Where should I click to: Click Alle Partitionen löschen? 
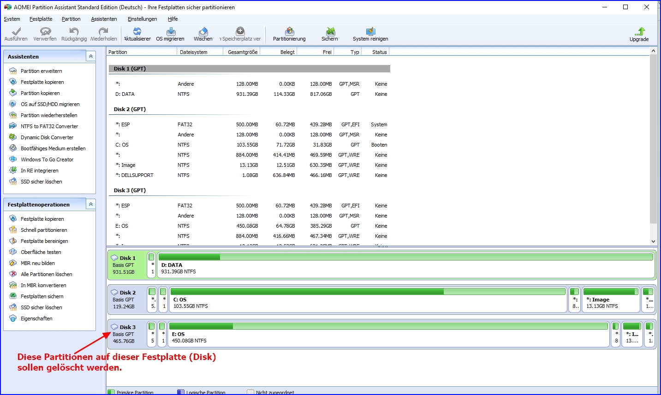point(46,274)
